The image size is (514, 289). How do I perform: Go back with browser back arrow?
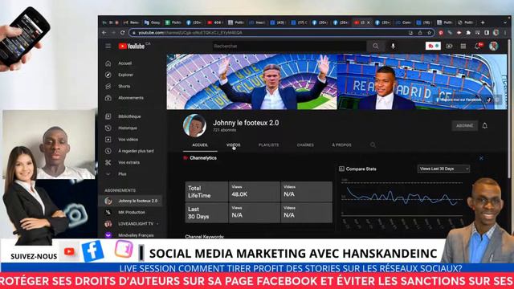104,33
